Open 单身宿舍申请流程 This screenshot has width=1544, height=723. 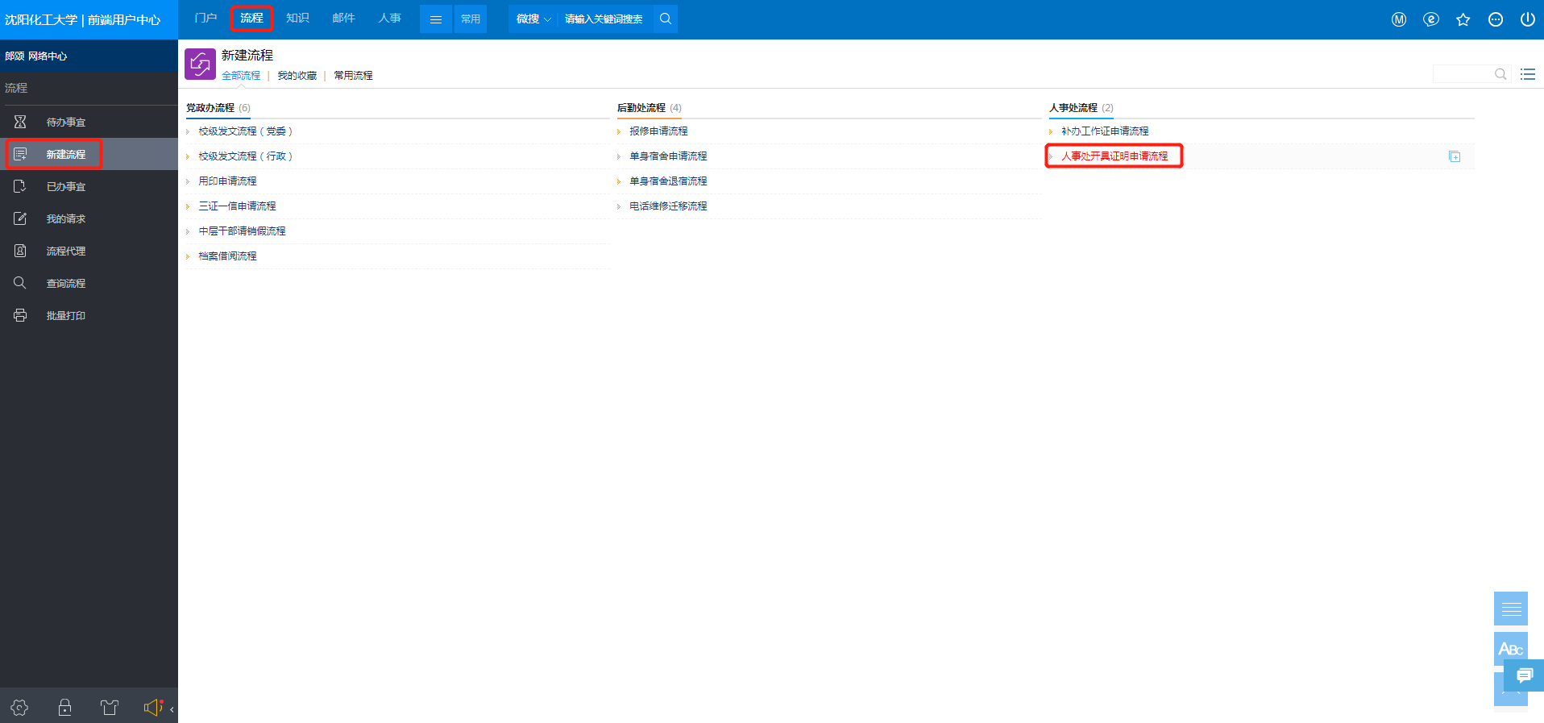[668, 156]
